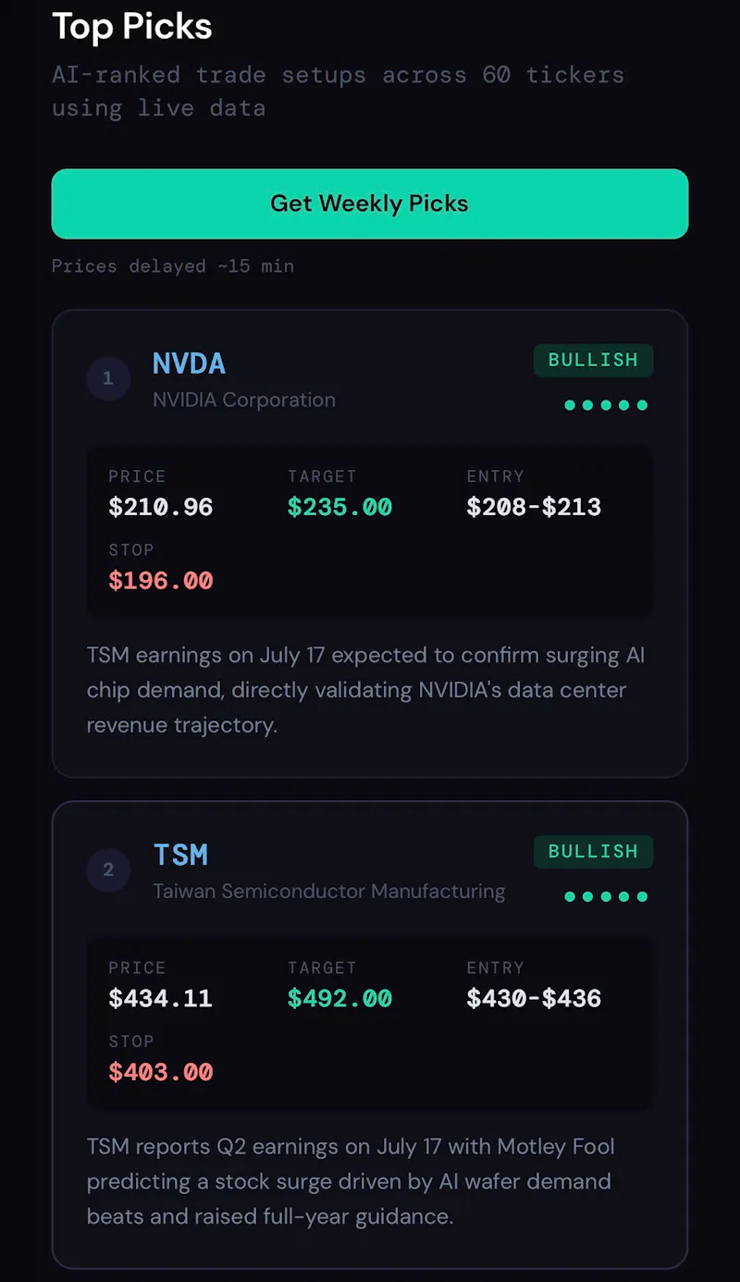The width and height of the screenshot is (740, 1282).
Task: Click NVDA five-dot confidence rating
Action: click(606, 405)
